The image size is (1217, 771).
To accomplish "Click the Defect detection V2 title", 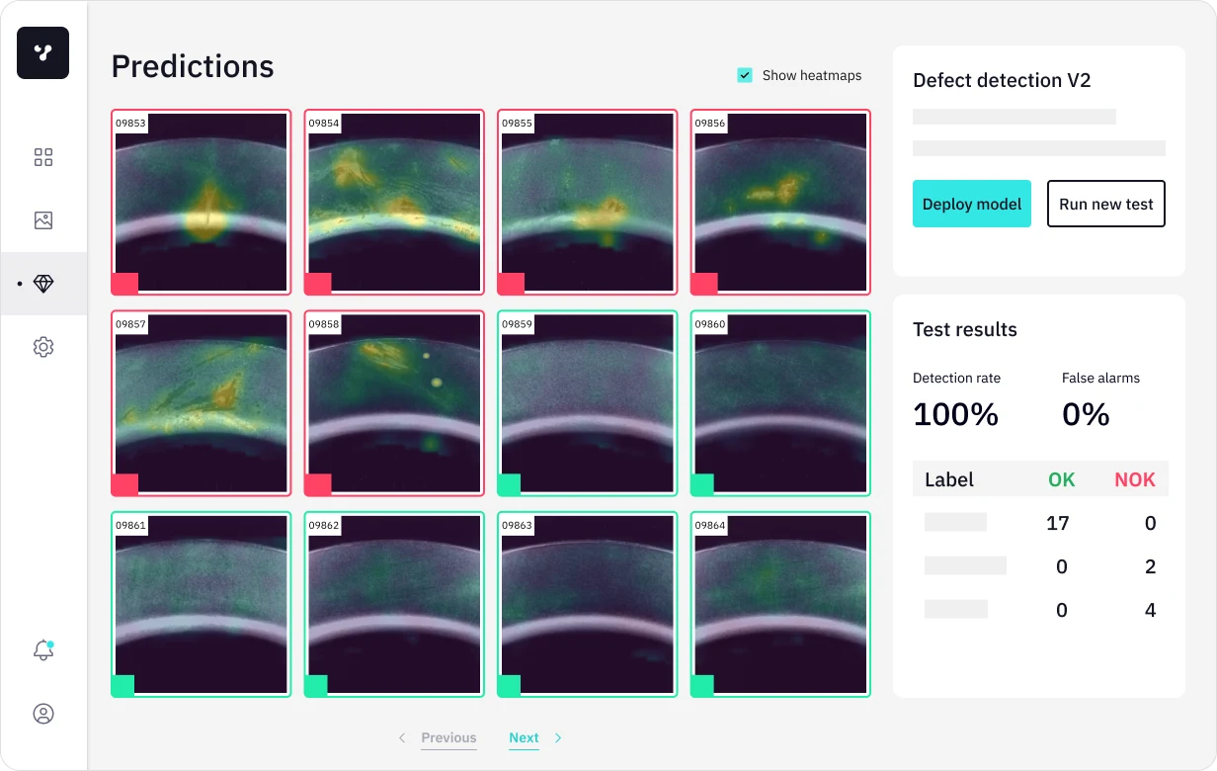I will (x=1002, y=81).
